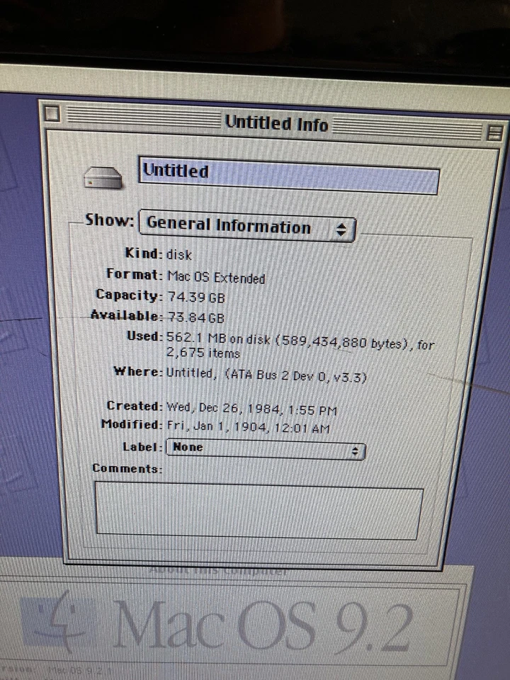
Task: Click the created date 'Wed, Dec 26, 1984, 1:55 PM'
Action: pos(252,408)
